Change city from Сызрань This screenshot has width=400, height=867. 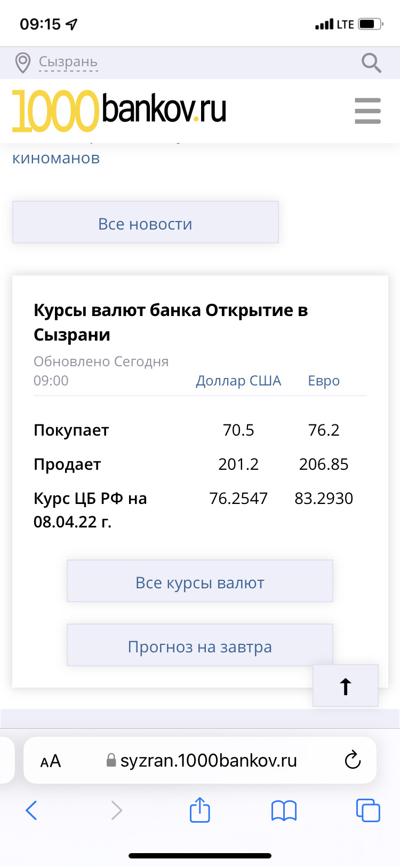68,62
